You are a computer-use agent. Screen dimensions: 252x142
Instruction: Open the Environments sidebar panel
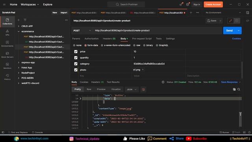7,44
